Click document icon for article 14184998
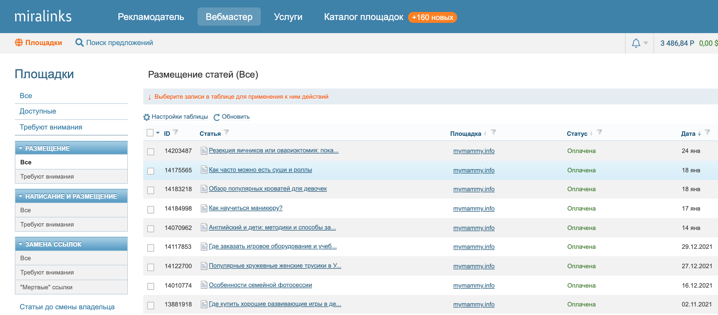718x315 pixels. point(204,208)
